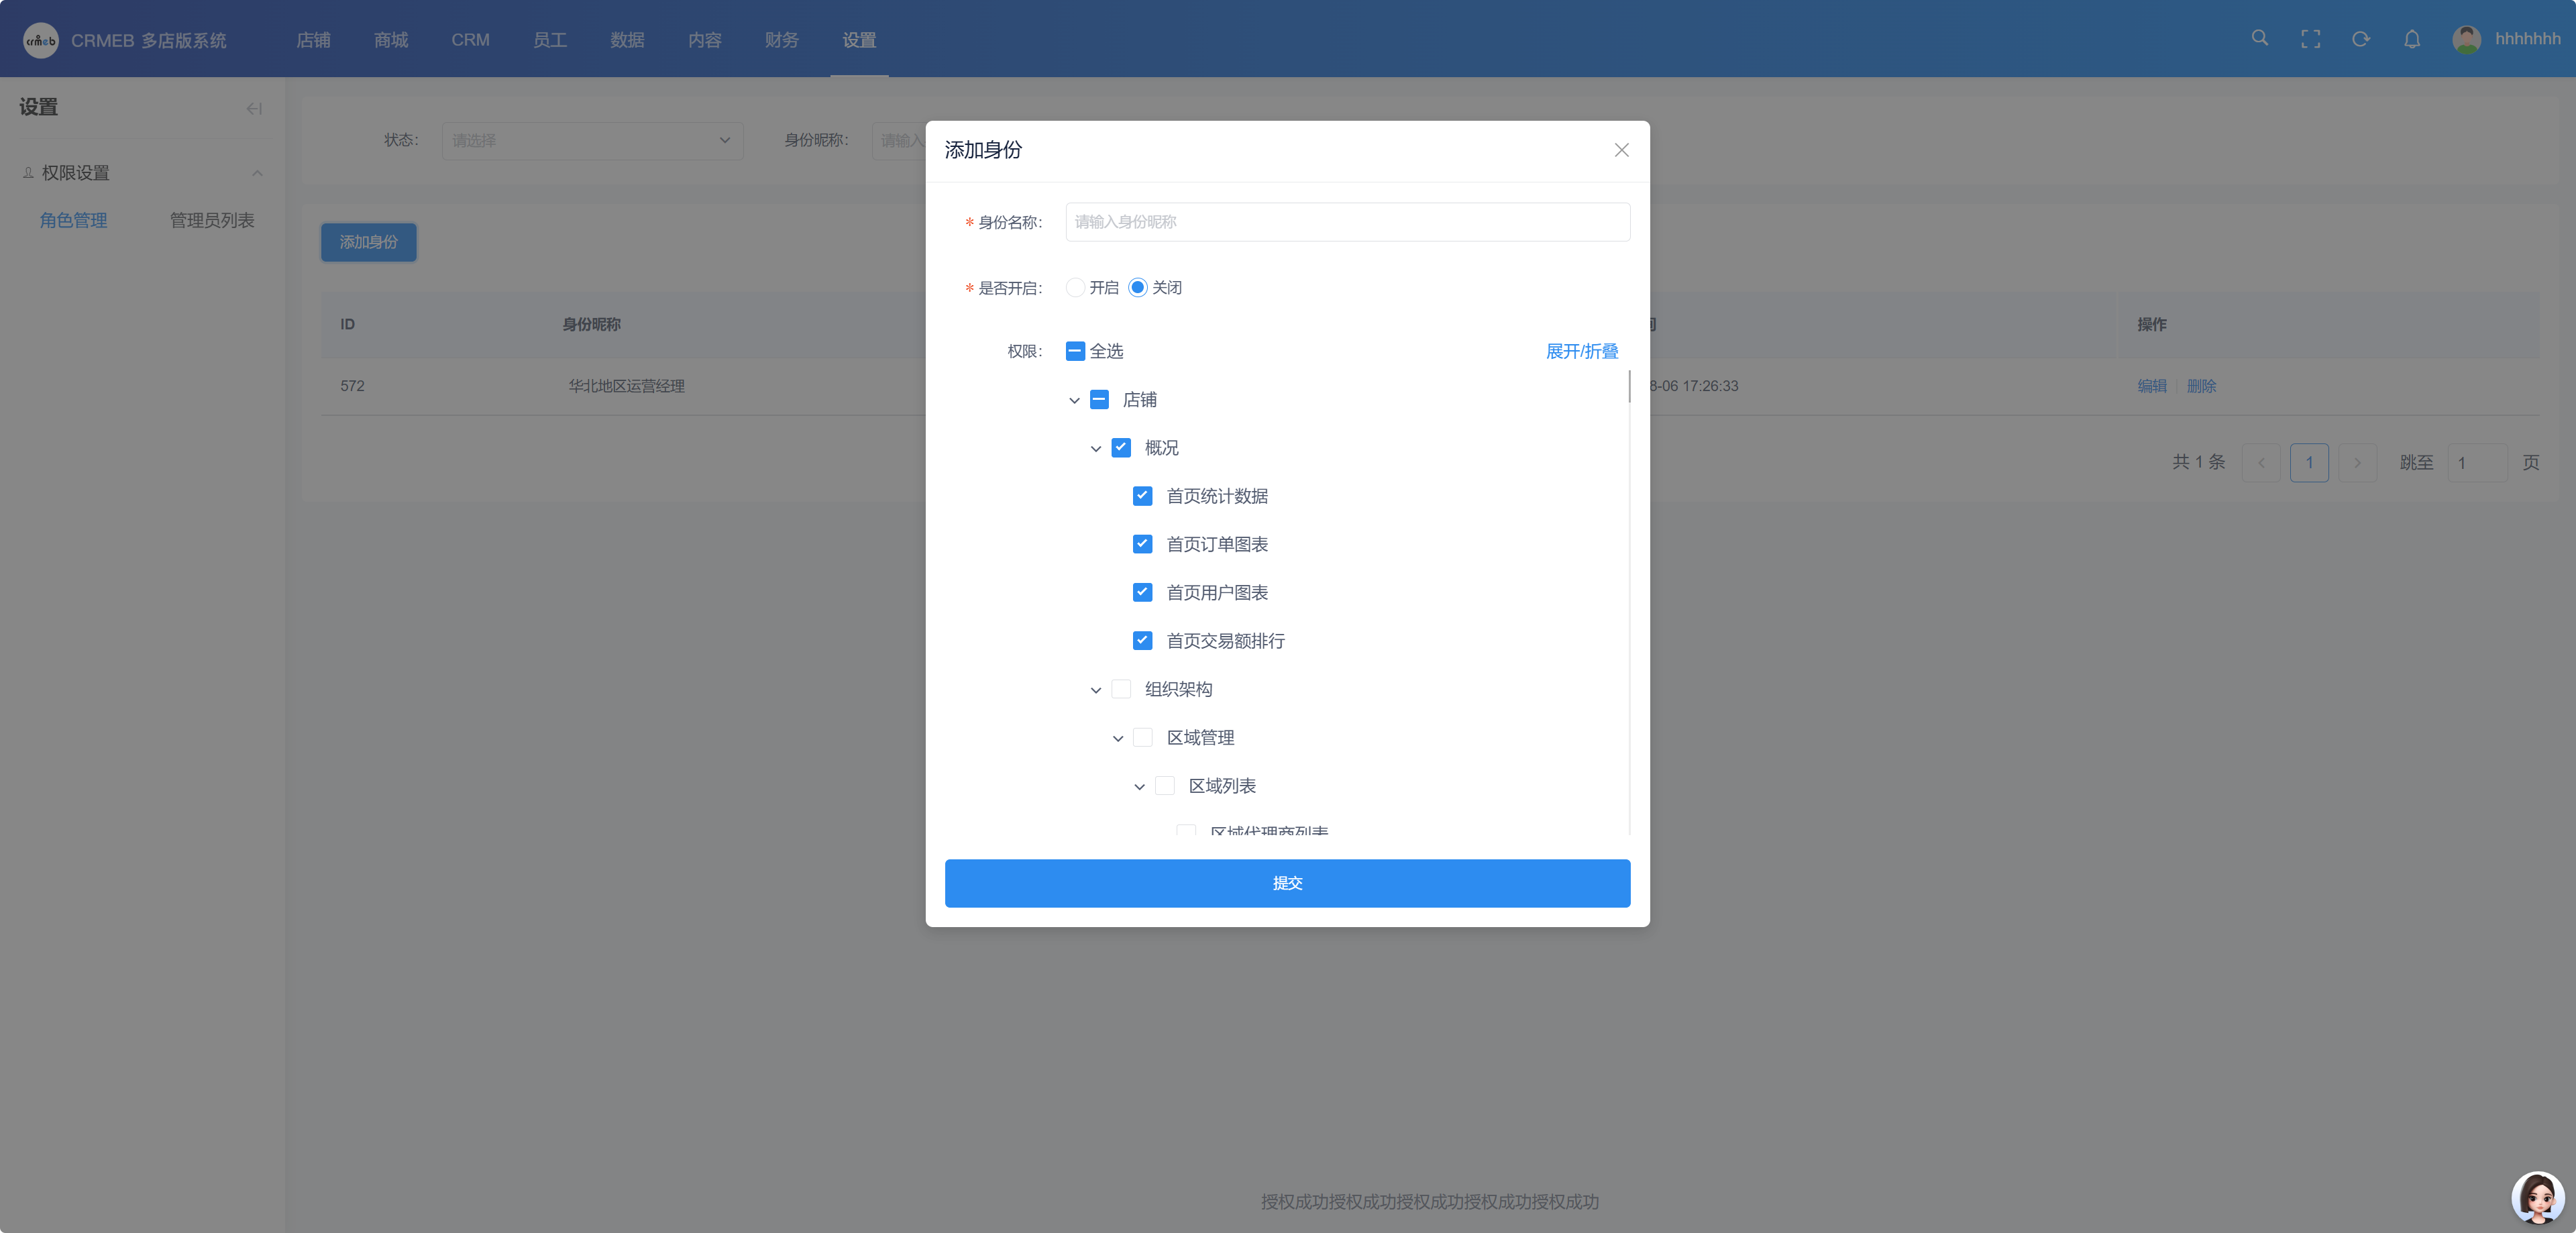Click the search magnifier icon in header
Image resolution: width=2576 pixels, height=1233 pixels.
tap(2259, 38)
